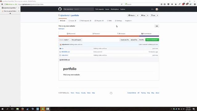Reload the page using the refresh icon
The height and width of the screenshot is (111, 197).
(122, 4)
